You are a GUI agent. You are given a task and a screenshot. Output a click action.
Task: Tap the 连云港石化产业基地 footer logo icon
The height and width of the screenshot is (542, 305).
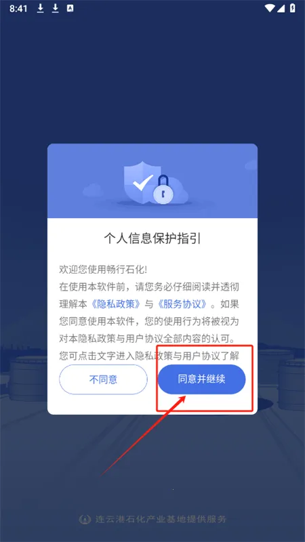click(83, 519)
